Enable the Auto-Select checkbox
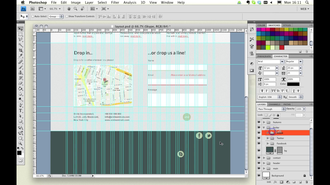This screenshot has width=330, height=185. click(x=33, y=16)
